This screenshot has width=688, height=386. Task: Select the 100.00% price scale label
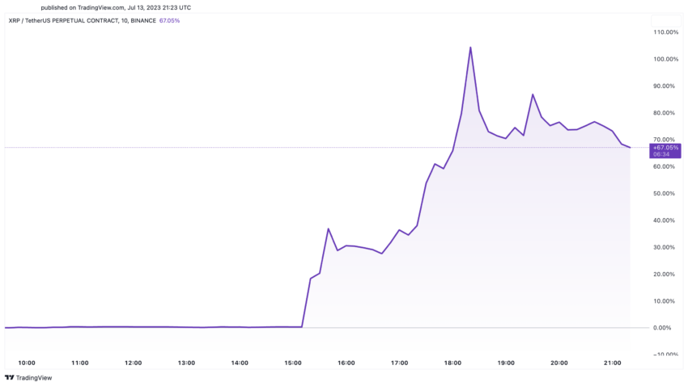tap(665, 59)
